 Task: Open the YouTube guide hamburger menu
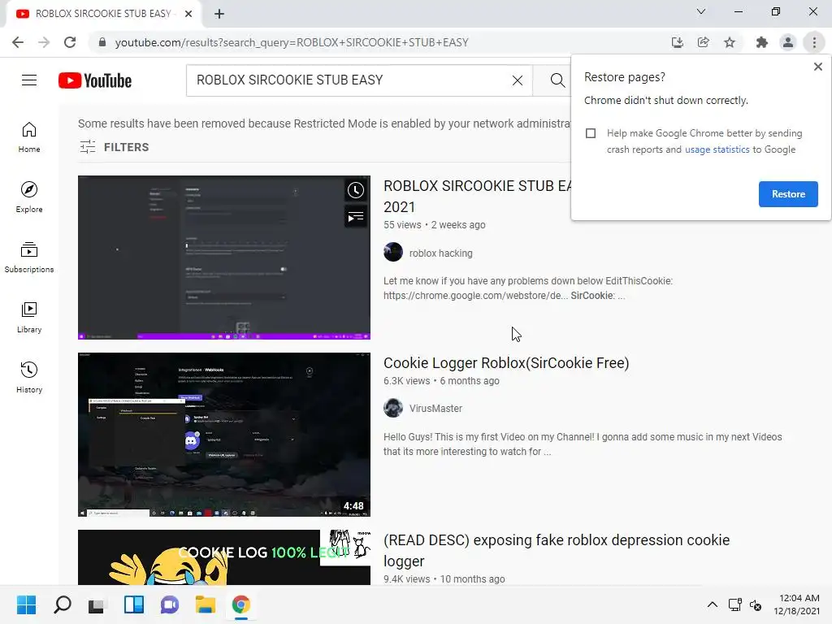29,80
